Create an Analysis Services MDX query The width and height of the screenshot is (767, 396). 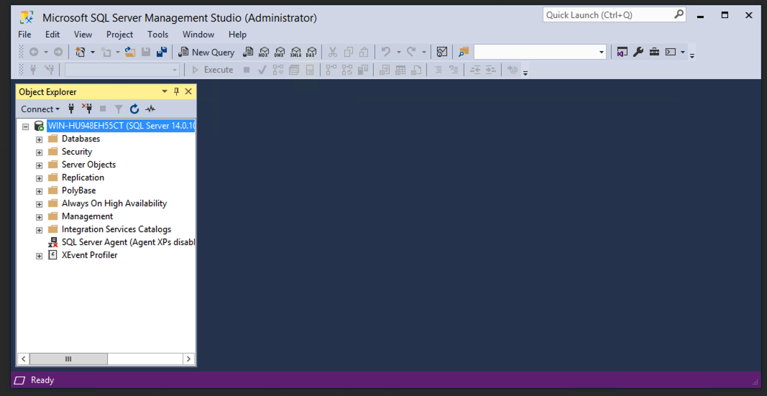(264, 52)
